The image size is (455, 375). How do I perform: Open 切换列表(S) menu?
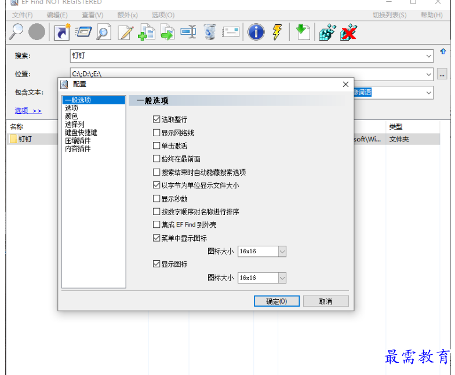point(390,15)
